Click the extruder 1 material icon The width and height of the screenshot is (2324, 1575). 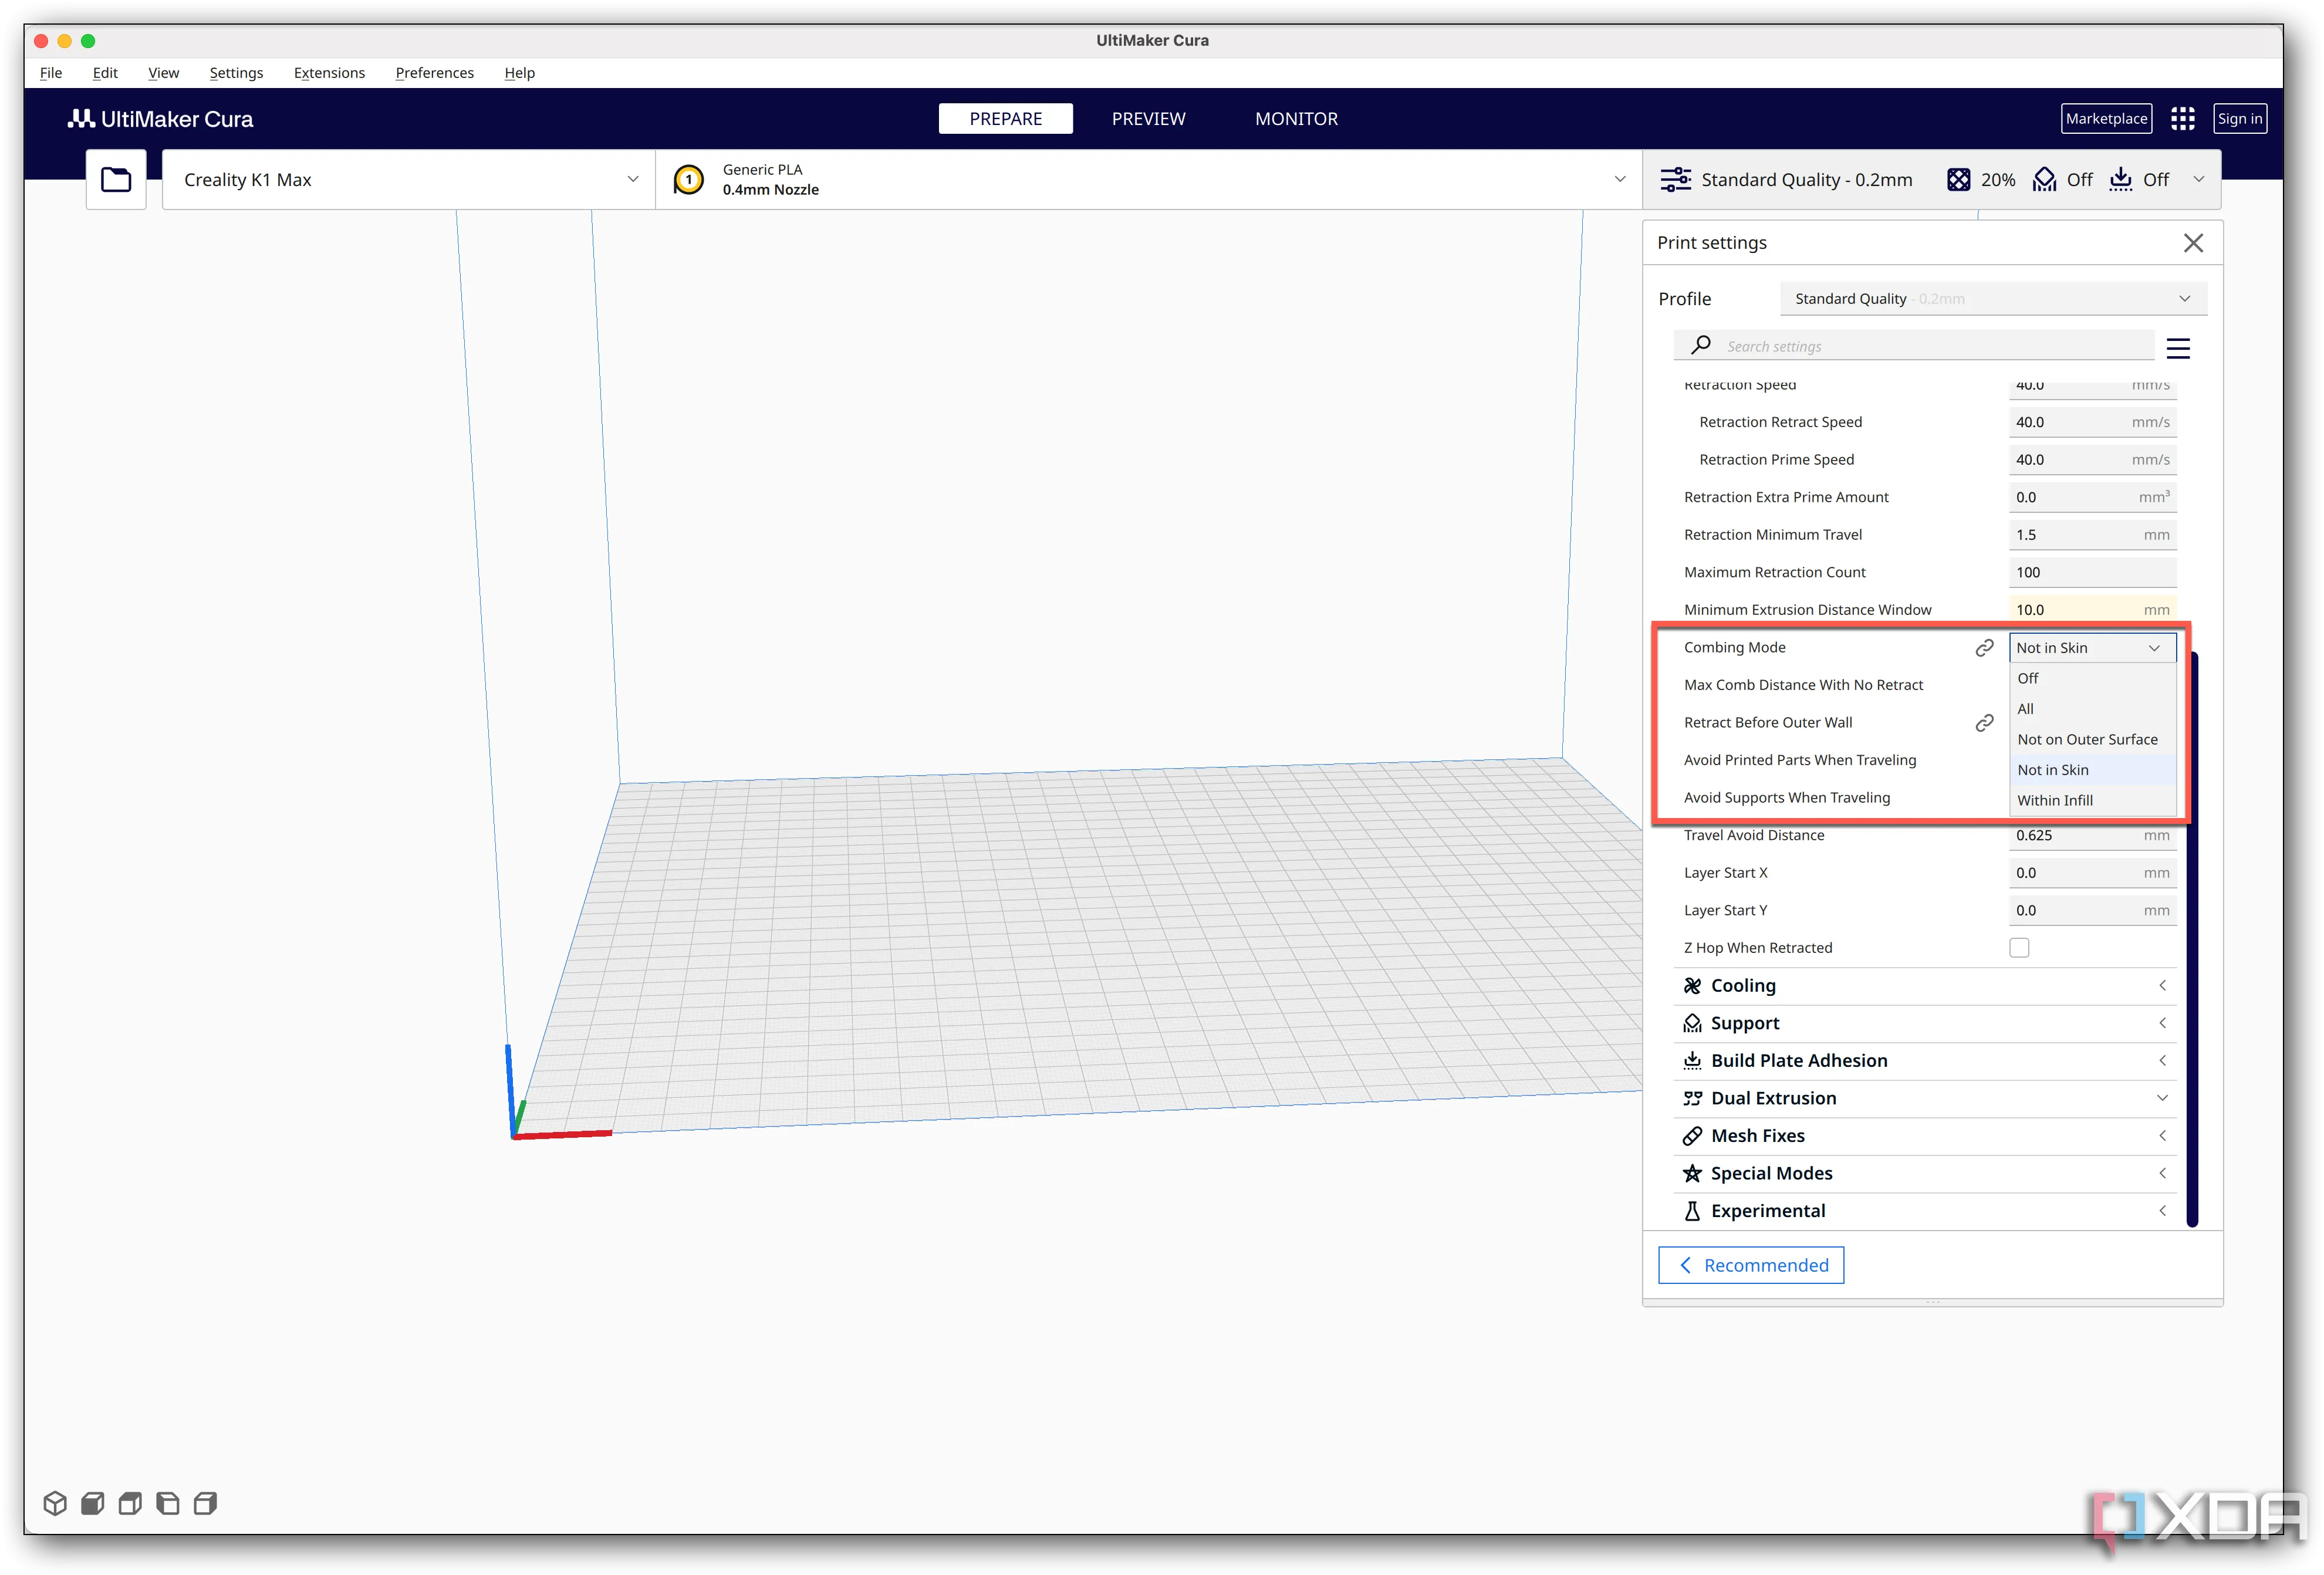[688, 180]
